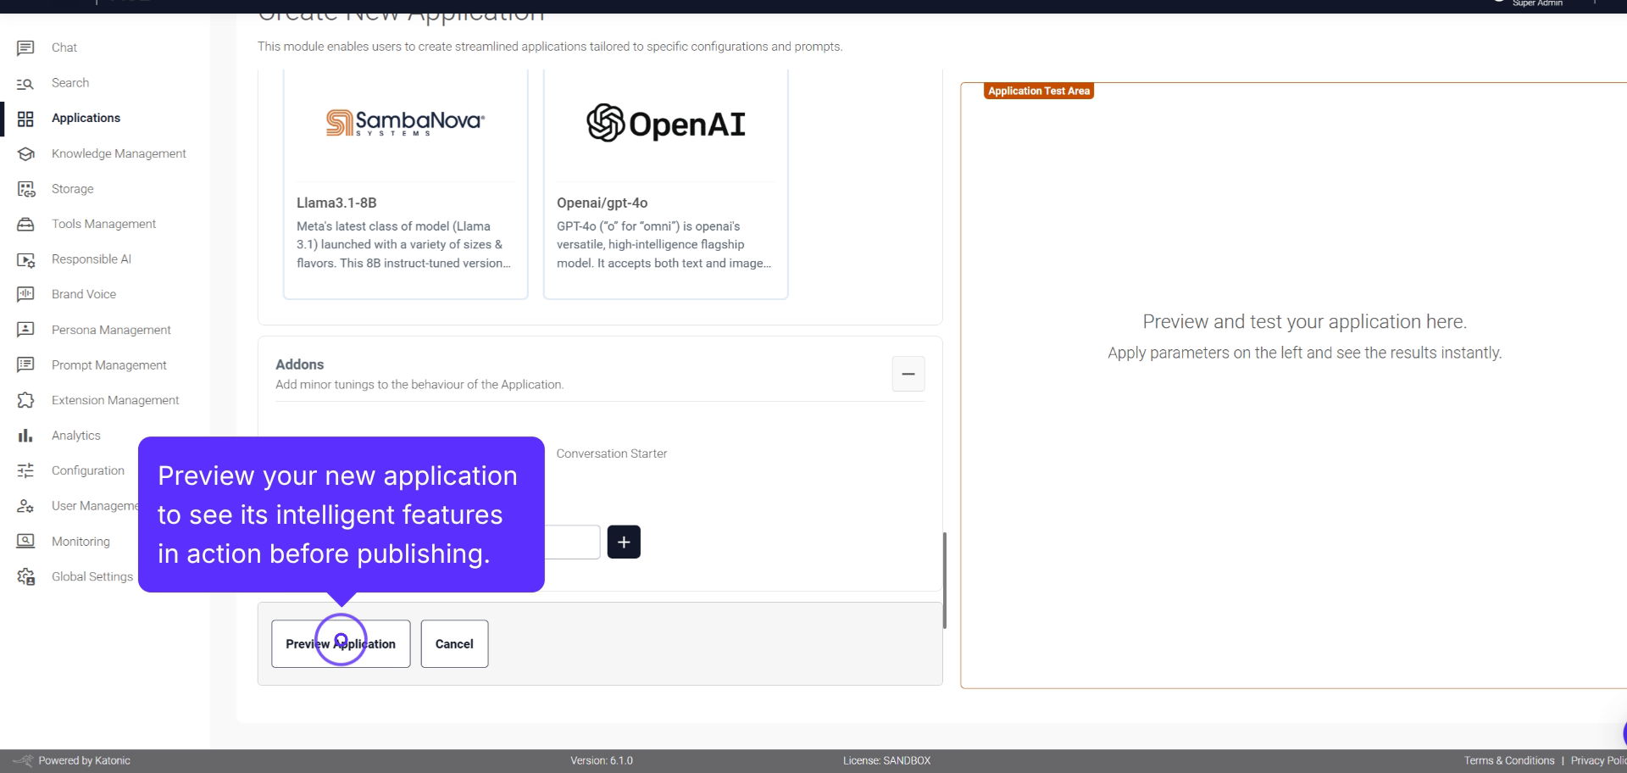The width and height of the screenshot is (1627, 773).
Task: Select the Global Settings icon
Action: (26, 576)
